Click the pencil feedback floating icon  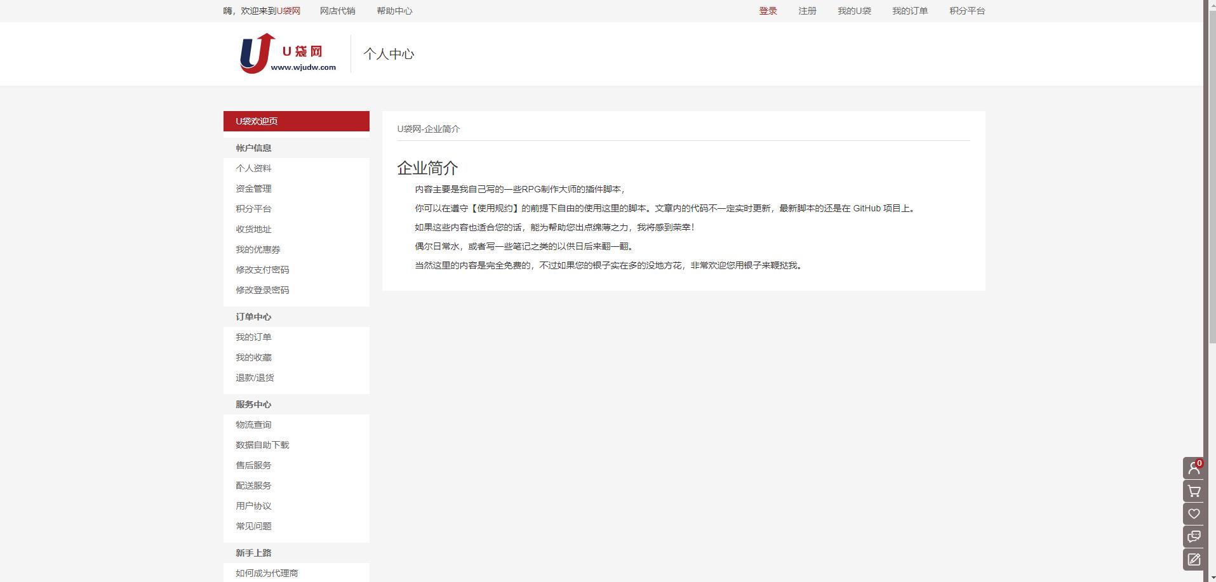[x=1194, y=560]
